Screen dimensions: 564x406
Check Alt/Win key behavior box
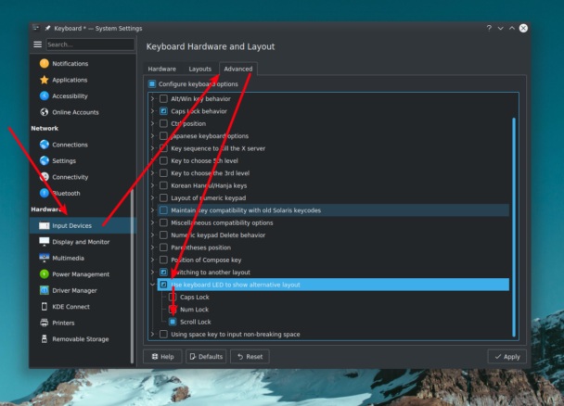pos(163,98)
